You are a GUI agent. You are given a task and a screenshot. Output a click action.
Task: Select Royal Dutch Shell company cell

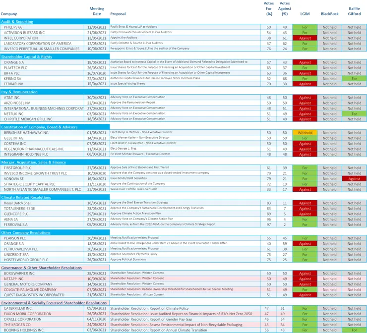click(42, 203)
